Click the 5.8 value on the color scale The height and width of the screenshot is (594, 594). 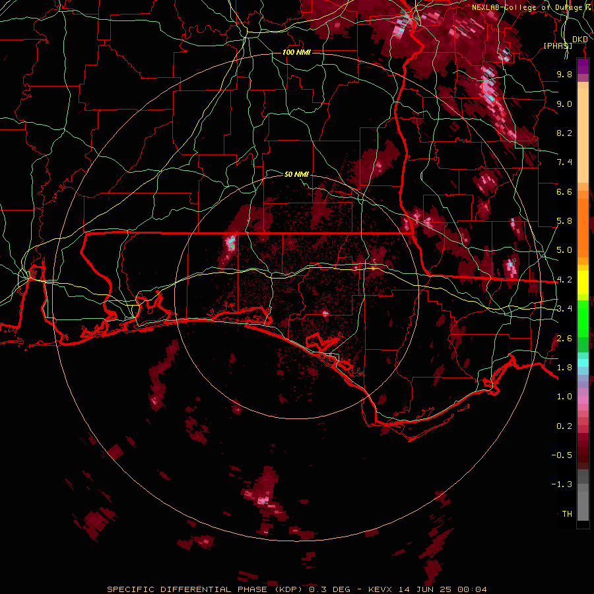(x=564, y=221)
